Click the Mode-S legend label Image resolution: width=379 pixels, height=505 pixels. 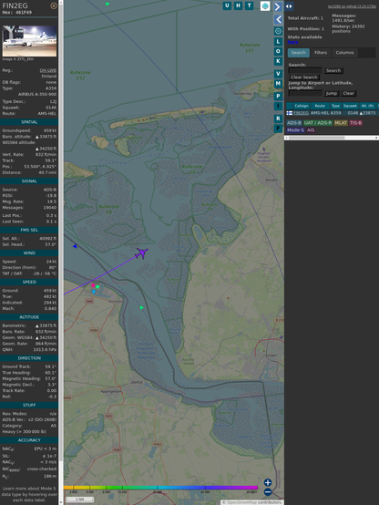(x=295, y=130)
